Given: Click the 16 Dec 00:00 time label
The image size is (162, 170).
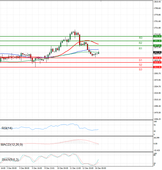Looking at the screenshot, I should point(101,168).
